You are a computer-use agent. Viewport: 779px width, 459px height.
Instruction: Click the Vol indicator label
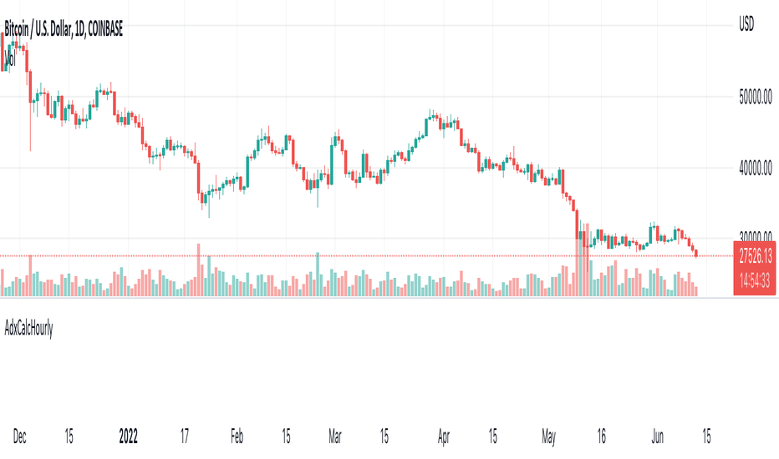pyautogui.click(x=10, y=60)
